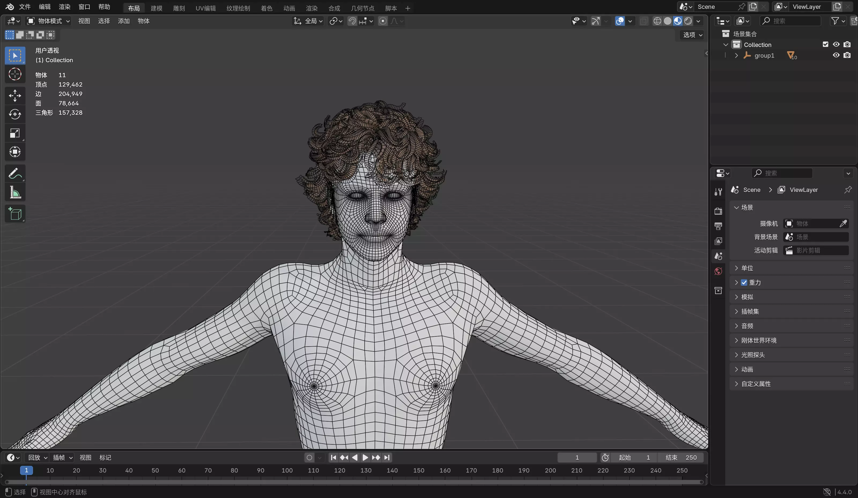
Task: Select the Annotate pencil tool
Action: click(15, 173)
